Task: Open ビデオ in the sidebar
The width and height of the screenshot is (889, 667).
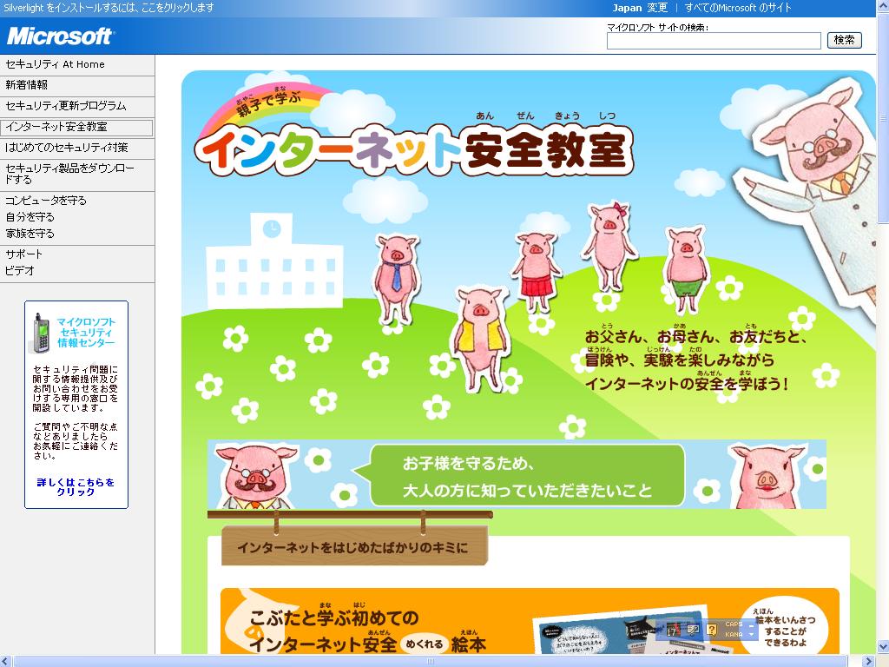Action: 20,271
